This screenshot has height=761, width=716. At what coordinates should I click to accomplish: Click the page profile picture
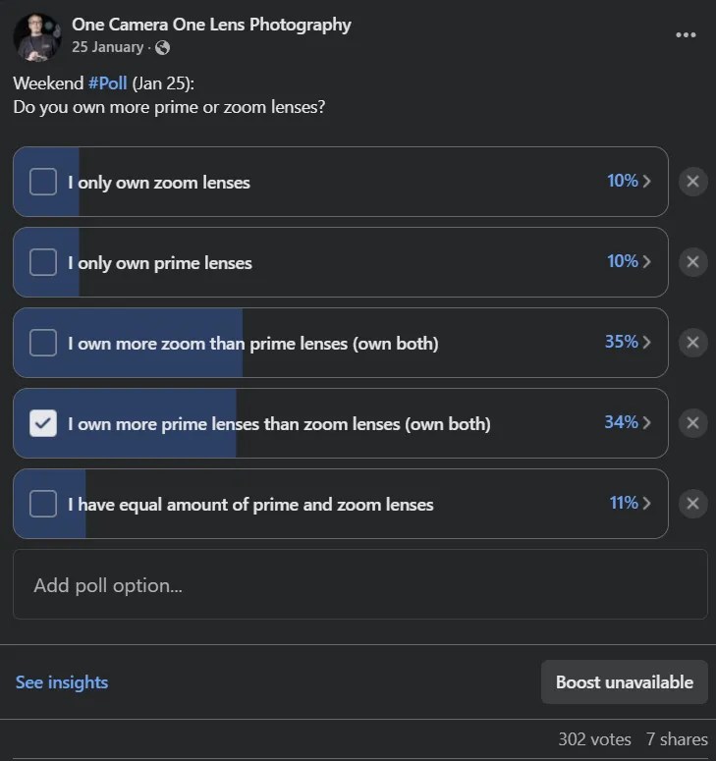coord(37,36)
